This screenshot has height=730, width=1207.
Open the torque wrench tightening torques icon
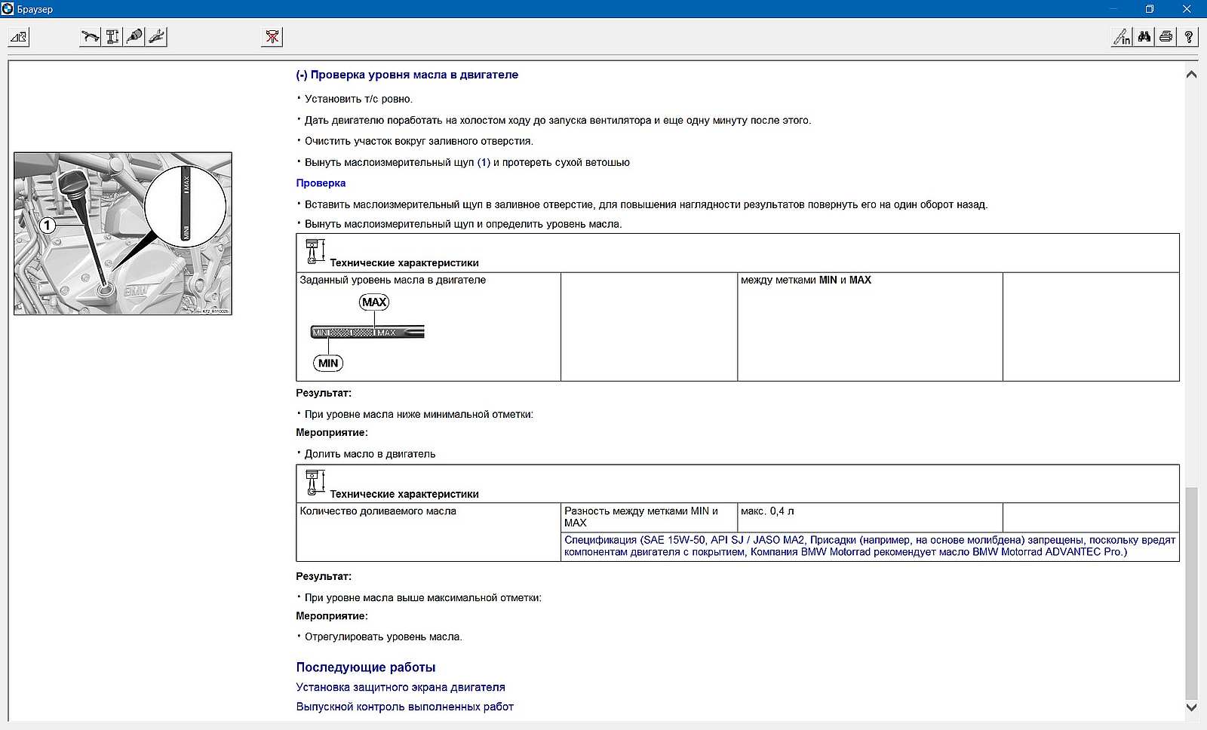pyautogui.click(x=91, y=37)
